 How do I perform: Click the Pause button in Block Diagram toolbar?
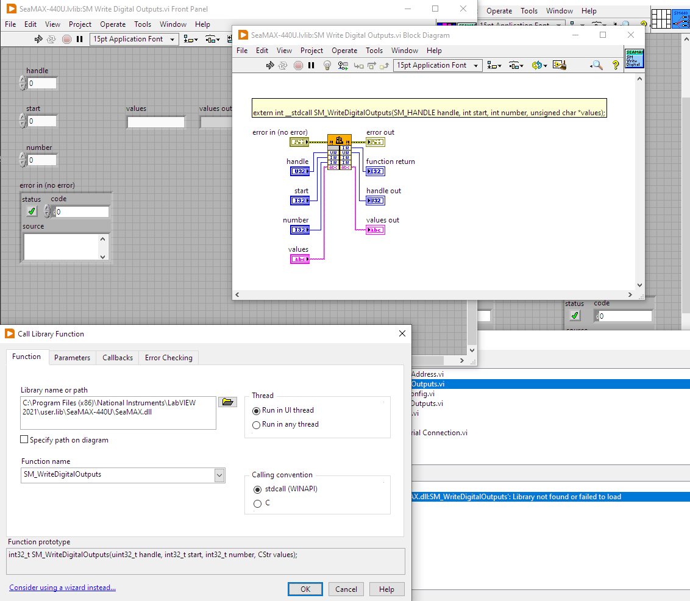tap(311, 65)
